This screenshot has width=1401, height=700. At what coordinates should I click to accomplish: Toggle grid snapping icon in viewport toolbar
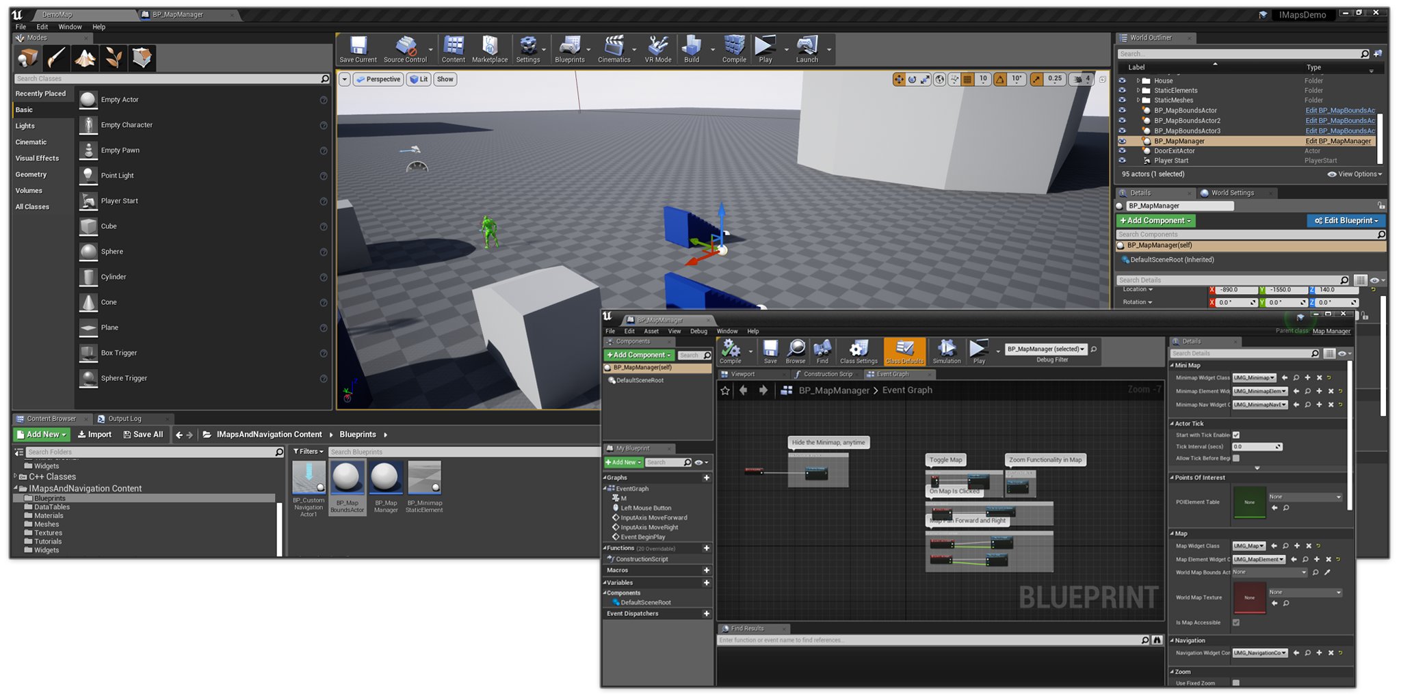point(967,79)
